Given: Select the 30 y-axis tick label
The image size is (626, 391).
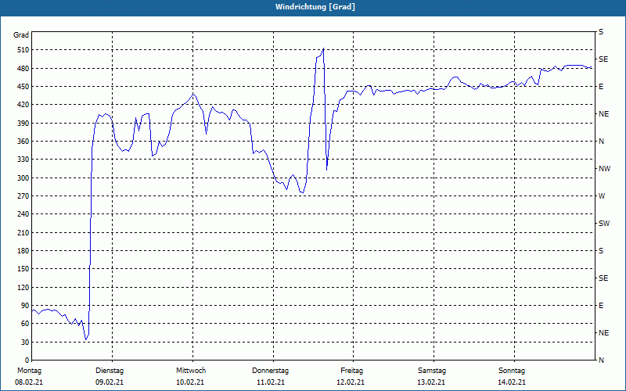Looking at the screenshot, I should pyautogui.click(x=25, y=343).
